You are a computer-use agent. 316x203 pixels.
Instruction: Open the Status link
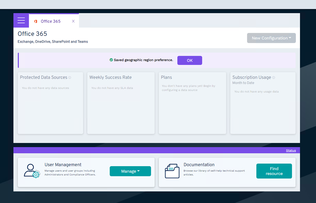coord(291,151)
